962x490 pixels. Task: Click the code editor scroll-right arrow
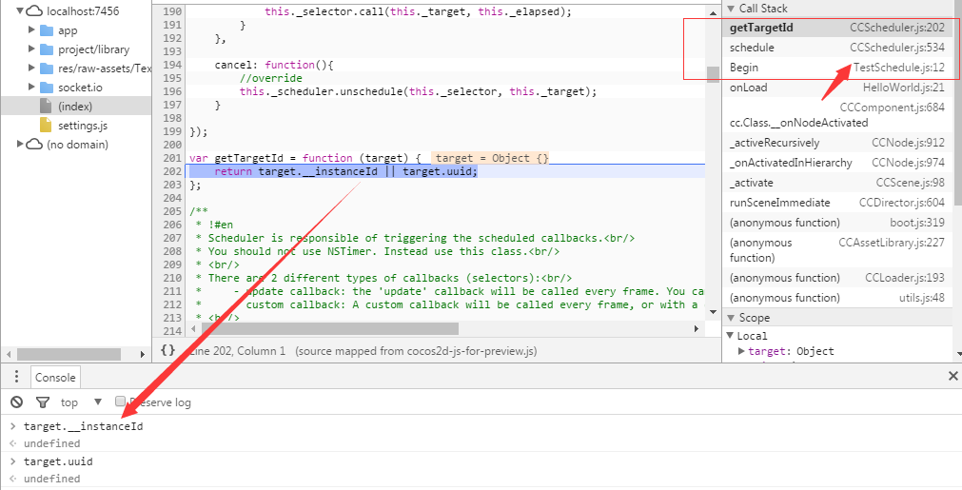pos(697,328)
